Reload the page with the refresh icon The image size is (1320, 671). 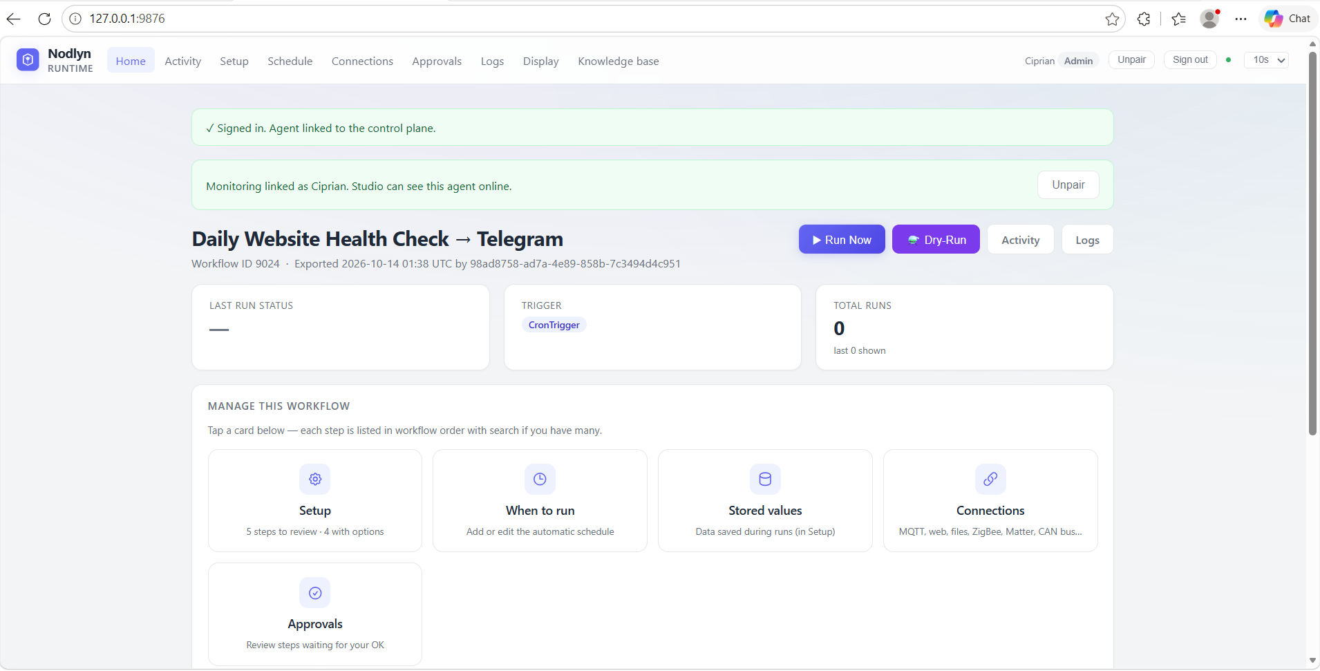tap(44, 19)
